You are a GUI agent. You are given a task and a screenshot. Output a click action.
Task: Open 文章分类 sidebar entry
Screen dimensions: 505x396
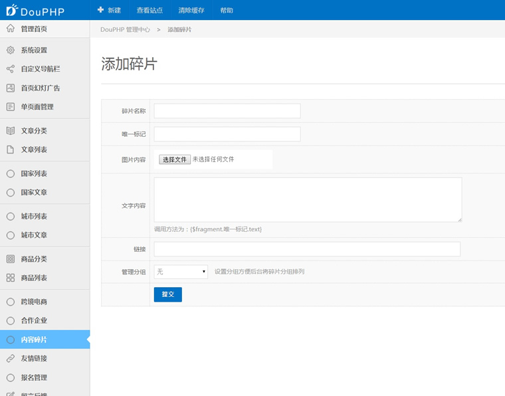click(45, 131)
